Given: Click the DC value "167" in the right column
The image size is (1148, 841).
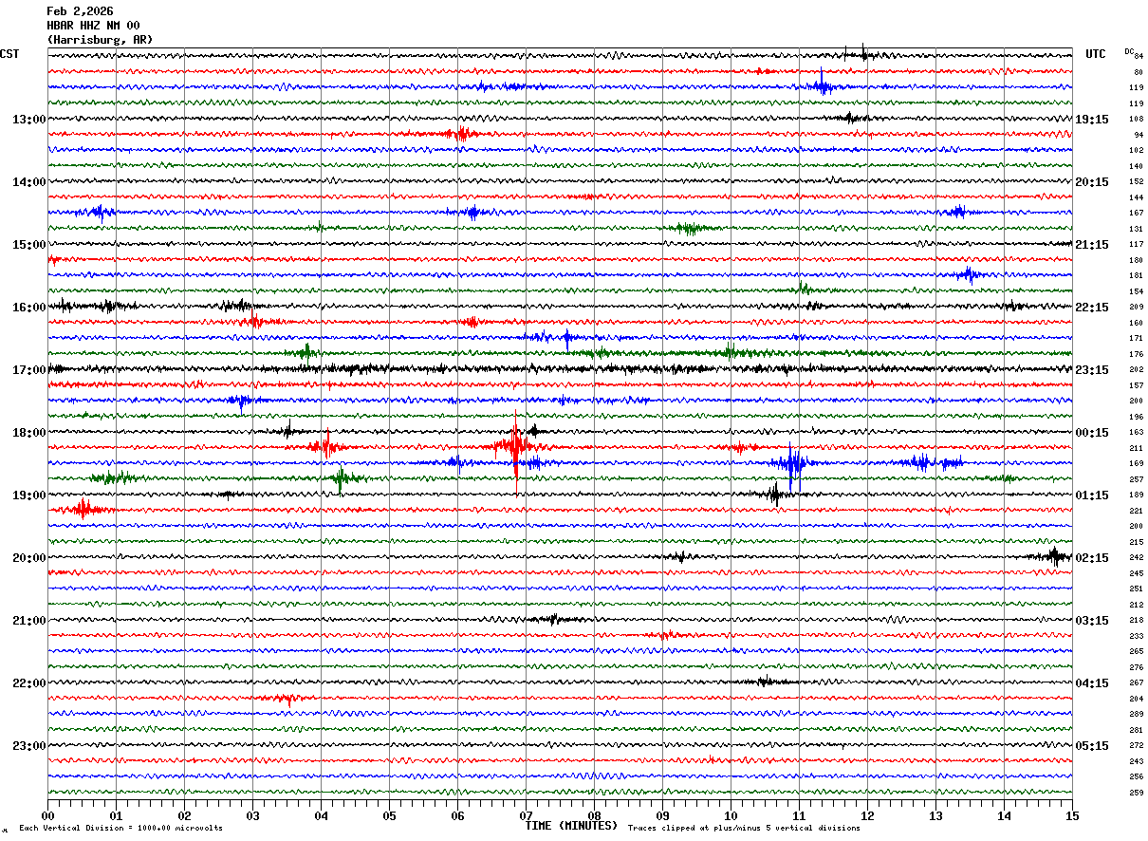Looking at the screenshot, I should (1136, 214).
